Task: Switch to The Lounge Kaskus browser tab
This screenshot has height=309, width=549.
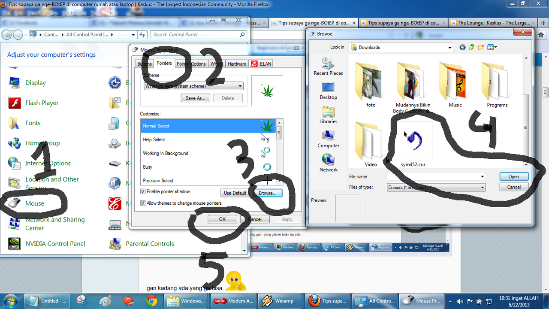Action: pyautogui.click(x=493, y=23)
